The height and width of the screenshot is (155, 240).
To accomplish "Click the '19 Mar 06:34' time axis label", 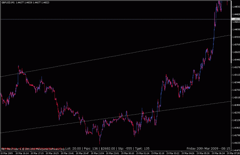I will coord(218,153).
